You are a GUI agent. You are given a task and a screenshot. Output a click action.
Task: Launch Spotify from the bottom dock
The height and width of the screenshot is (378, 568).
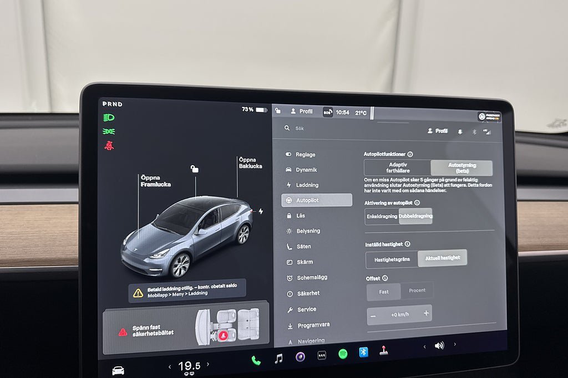343,354
